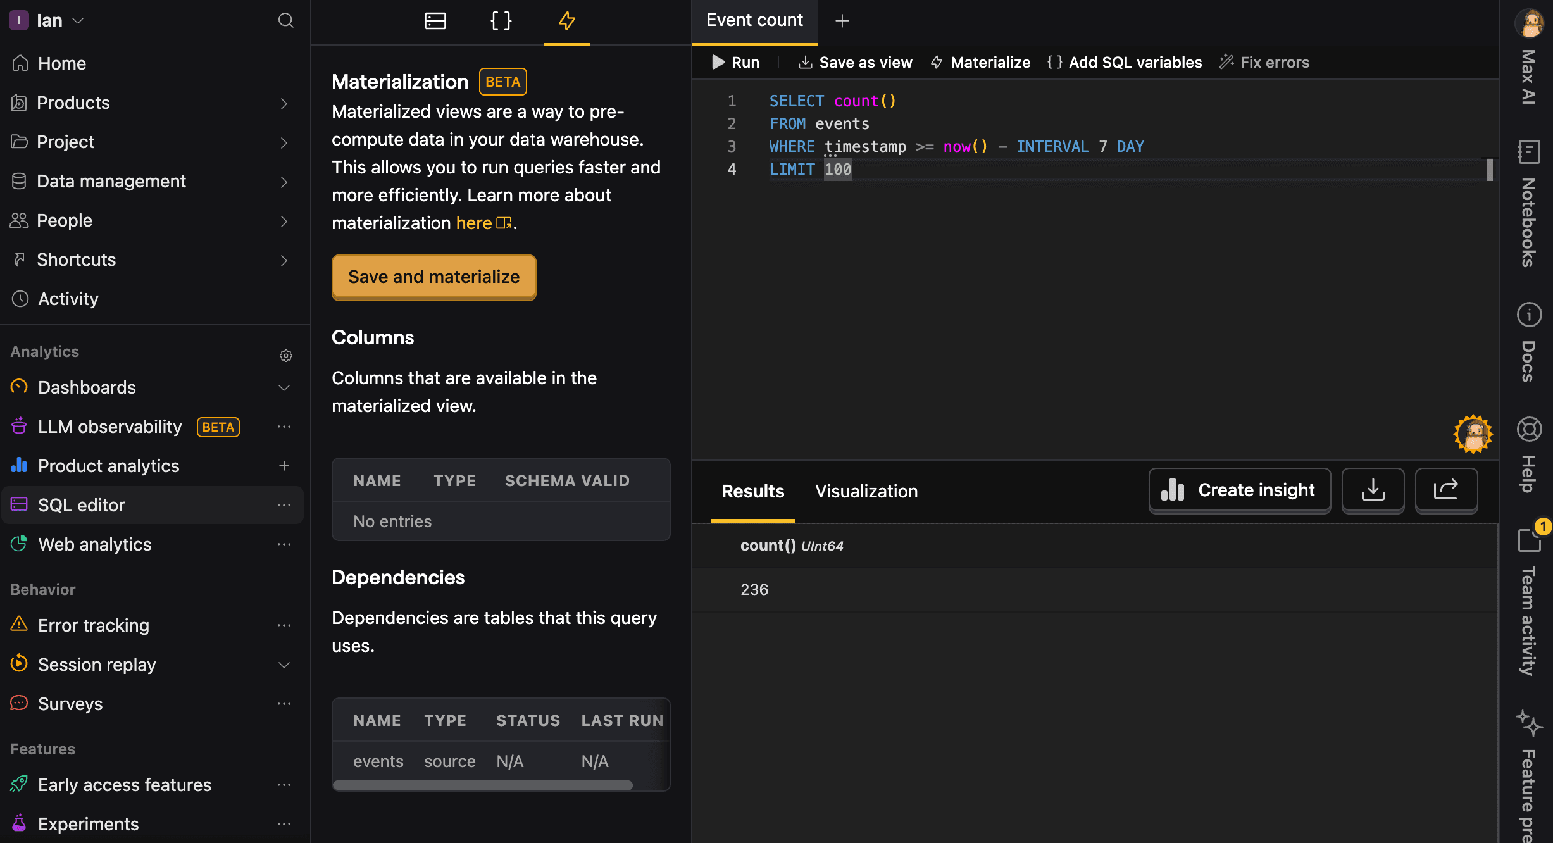Click Materialize in the editor toolbar

(980, 62)
